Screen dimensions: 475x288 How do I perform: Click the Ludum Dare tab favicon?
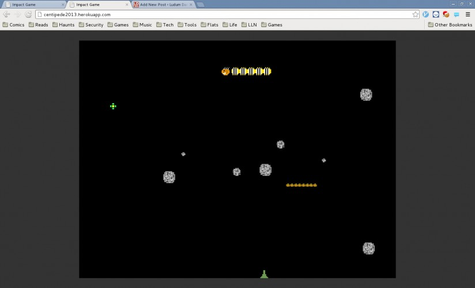(136, 5)
